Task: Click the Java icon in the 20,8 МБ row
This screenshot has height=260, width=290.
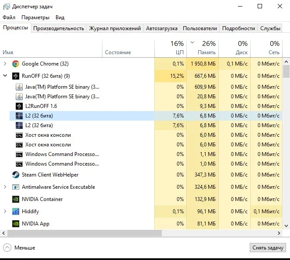Action: pos(19,97)
